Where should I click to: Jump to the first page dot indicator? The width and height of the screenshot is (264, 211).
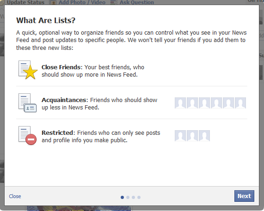pos(122,197)
